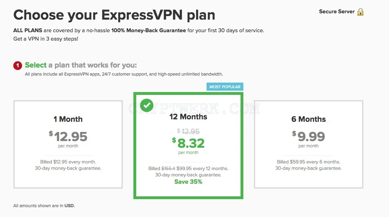Image resolution: width=389 pixels, height=217 pixels.
Task: Click the struck-through $155.4 billing amount
Action: pyautogui.click(x=168, y=169)
